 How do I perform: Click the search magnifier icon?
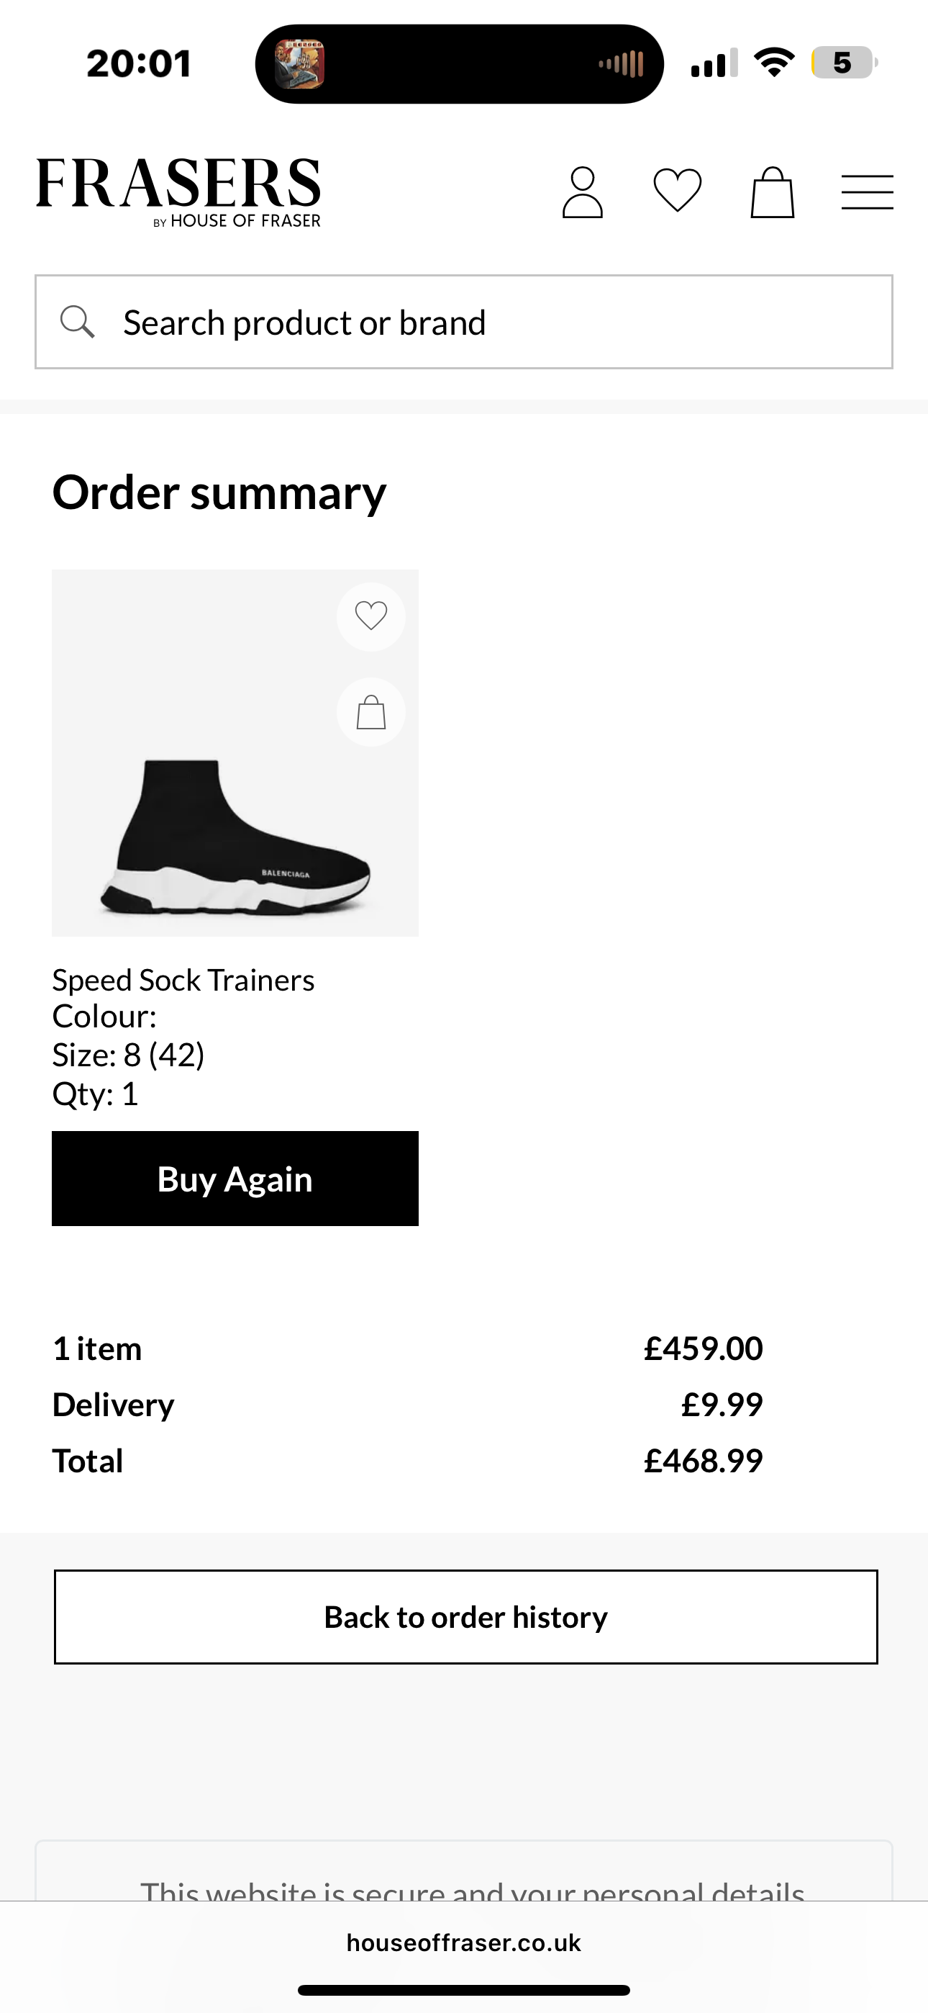tap(78, 322)
